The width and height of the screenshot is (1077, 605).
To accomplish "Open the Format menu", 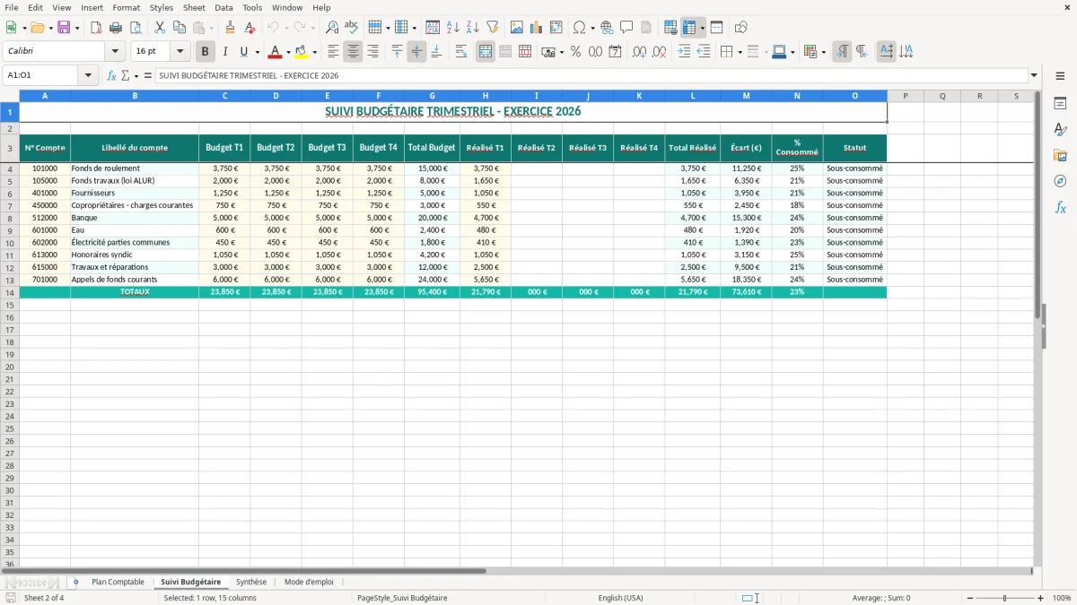I will click(x=127, y=7).
